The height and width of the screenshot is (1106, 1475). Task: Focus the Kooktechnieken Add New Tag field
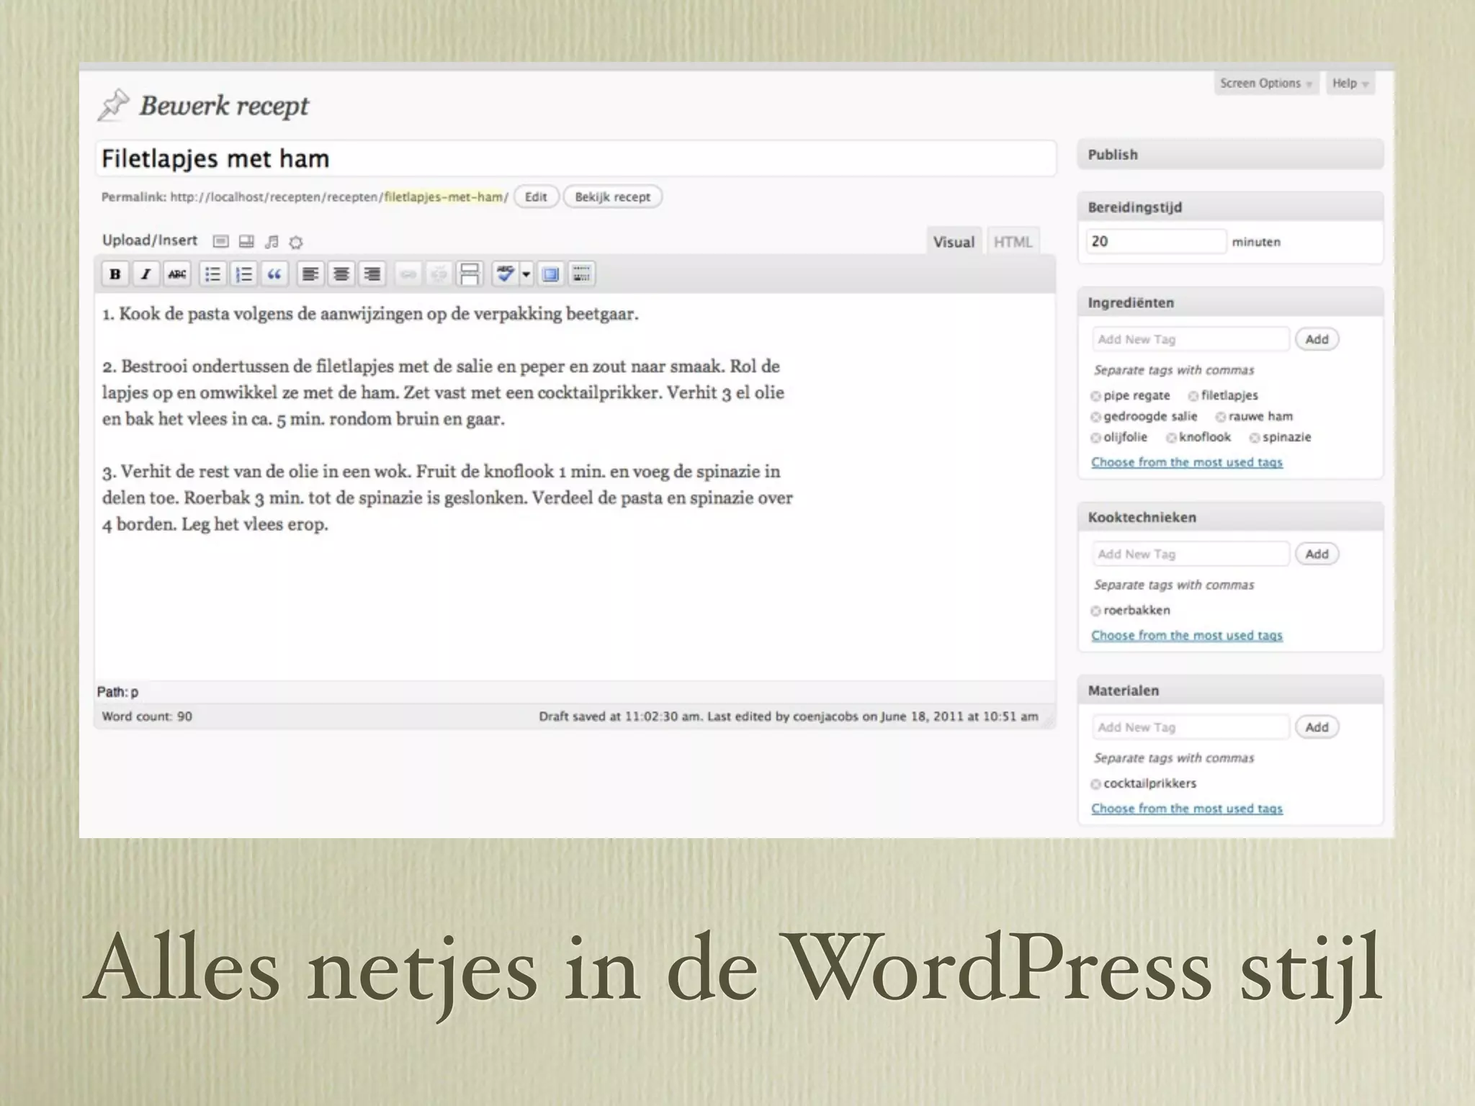[1191, 554]
